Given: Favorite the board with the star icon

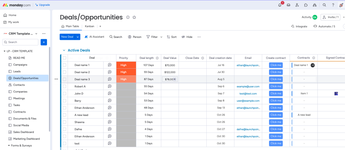Looking at the screenshot, I should tap(134, 17).
